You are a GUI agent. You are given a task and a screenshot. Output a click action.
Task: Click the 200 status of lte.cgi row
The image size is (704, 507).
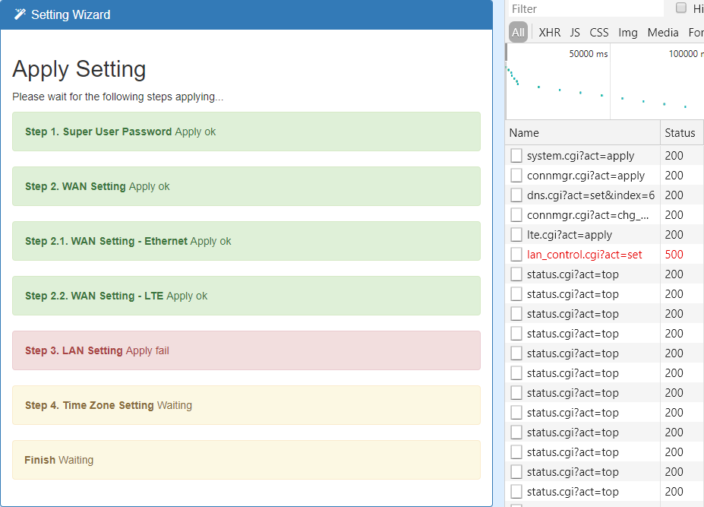(674, 235)
